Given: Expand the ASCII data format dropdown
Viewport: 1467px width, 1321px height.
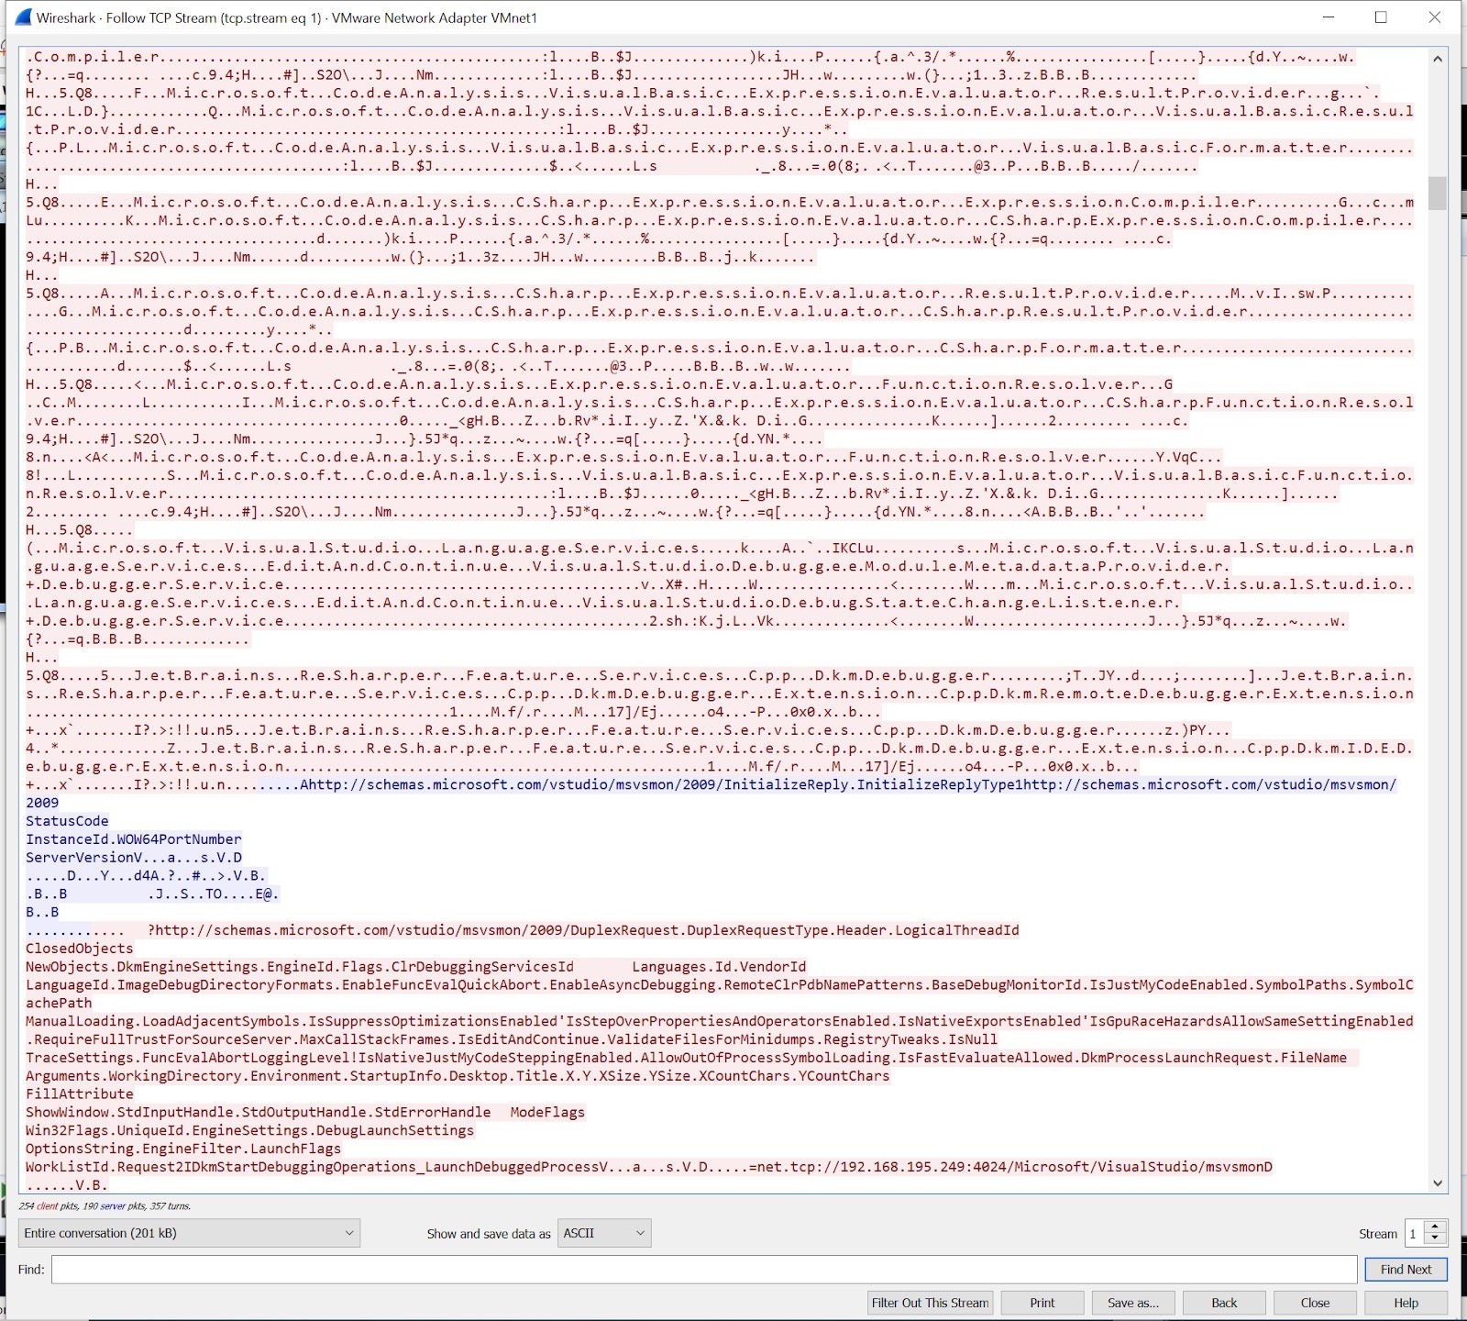Looking at the screenshot, I should [x=604, y=1233].
